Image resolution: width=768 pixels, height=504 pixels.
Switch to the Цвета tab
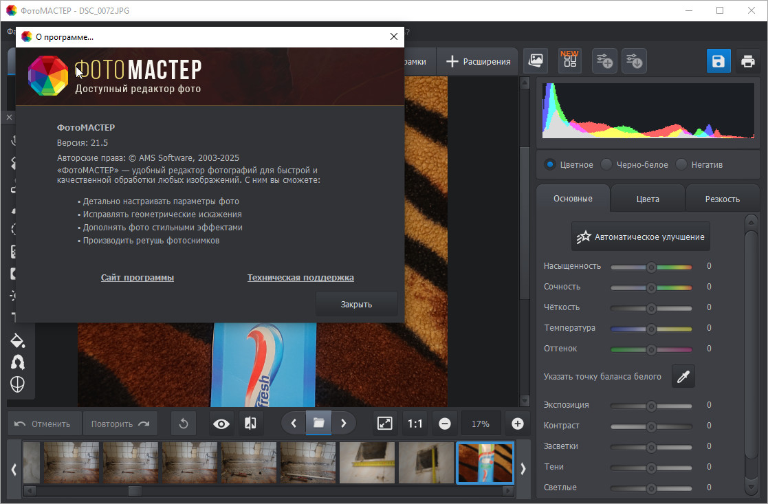[x=647, y=199]
